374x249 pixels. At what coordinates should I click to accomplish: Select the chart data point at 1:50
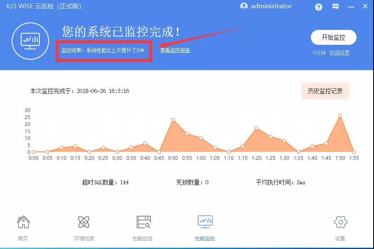click(x=340, y=115)
